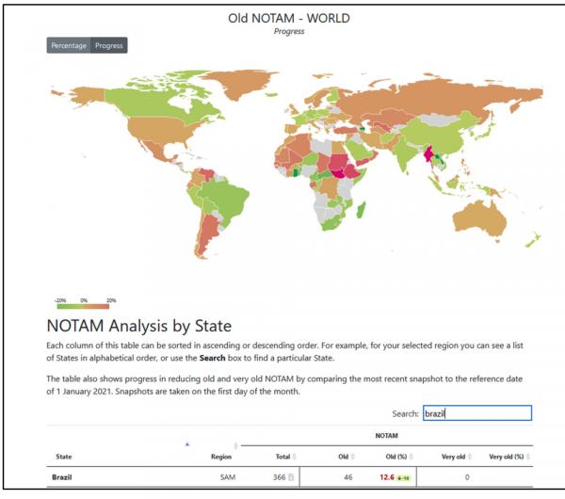The height and width of the screenshot is (499, 565).
Task: Select Brazil on the world map
Action: (x=223, y=198)
